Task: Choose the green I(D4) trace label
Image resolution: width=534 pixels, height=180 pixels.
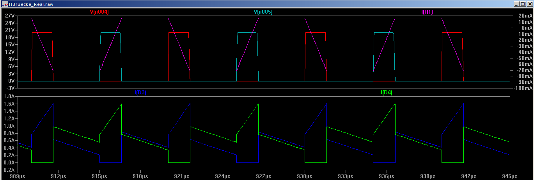Action: (386, 92)
